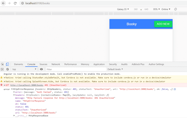
Task: Select the 'status: 401' property line
Action: click(22, 107)
